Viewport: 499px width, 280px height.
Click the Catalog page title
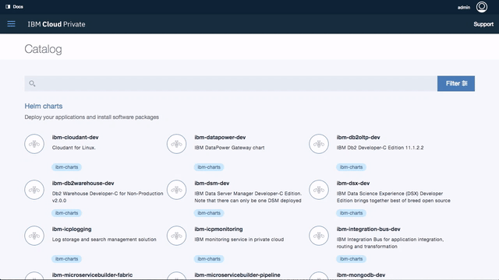(x=44, y=49)
